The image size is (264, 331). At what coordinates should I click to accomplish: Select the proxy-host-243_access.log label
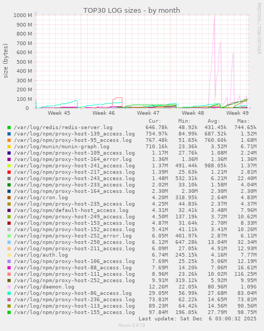coord(74,179)
